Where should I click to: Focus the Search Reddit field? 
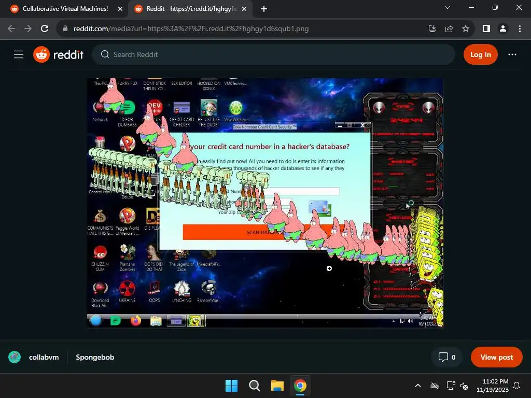click(x=273, y=54)
